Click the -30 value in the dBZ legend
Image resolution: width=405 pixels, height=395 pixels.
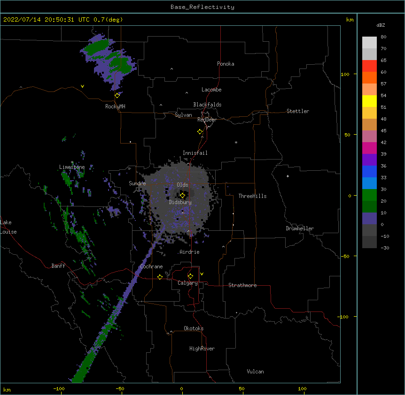point(385,248)
